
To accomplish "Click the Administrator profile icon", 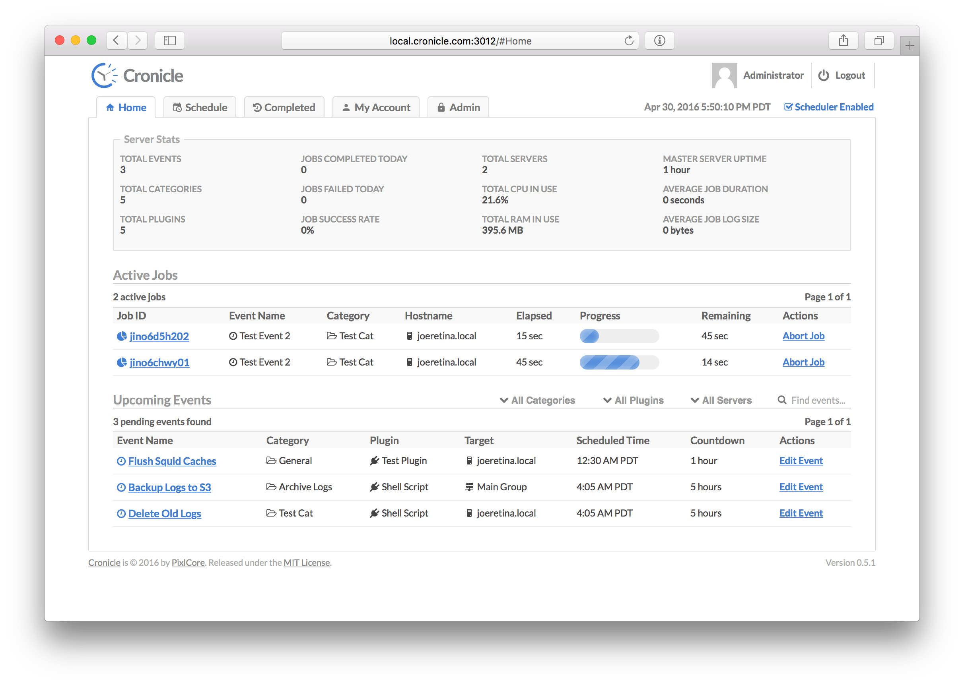I will point(725,75).
